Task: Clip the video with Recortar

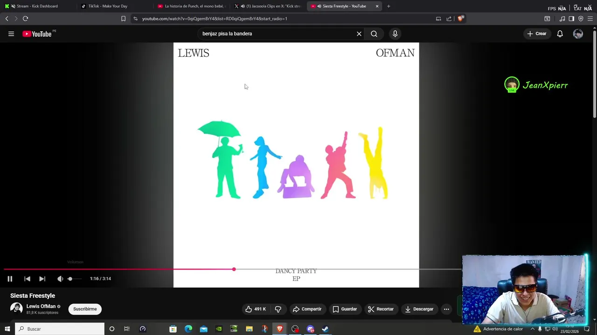Action: tap(381, 309)
